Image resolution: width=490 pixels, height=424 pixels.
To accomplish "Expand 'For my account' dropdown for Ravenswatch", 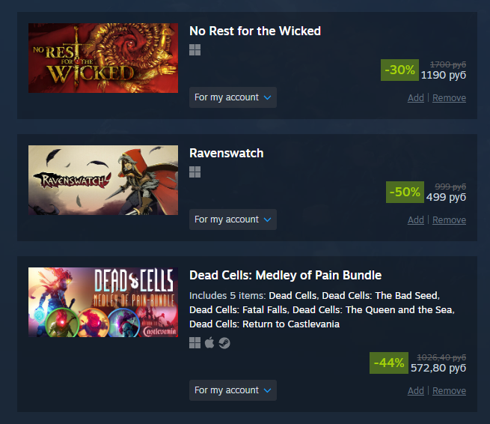I will coord(233,219).
